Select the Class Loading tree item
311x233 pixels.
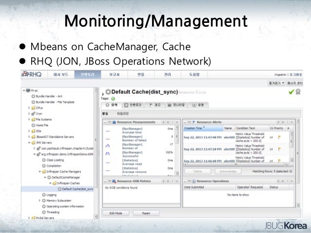[55, 160]
